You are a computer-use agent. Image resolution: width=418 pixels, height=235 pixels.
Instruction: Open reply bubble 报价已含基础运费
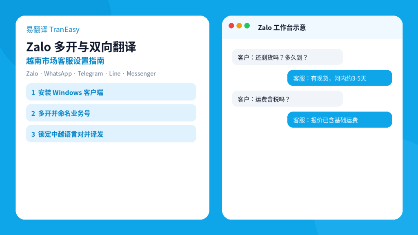(340, 120)
